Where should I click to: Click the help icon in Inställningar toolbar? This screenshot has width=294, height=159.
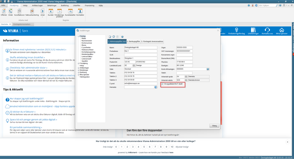pyautogui.click(x=122, y=37)
